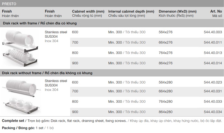The image size is (224, 133).
Task: Select article number 544.40.031
Action: coord(213,91)
